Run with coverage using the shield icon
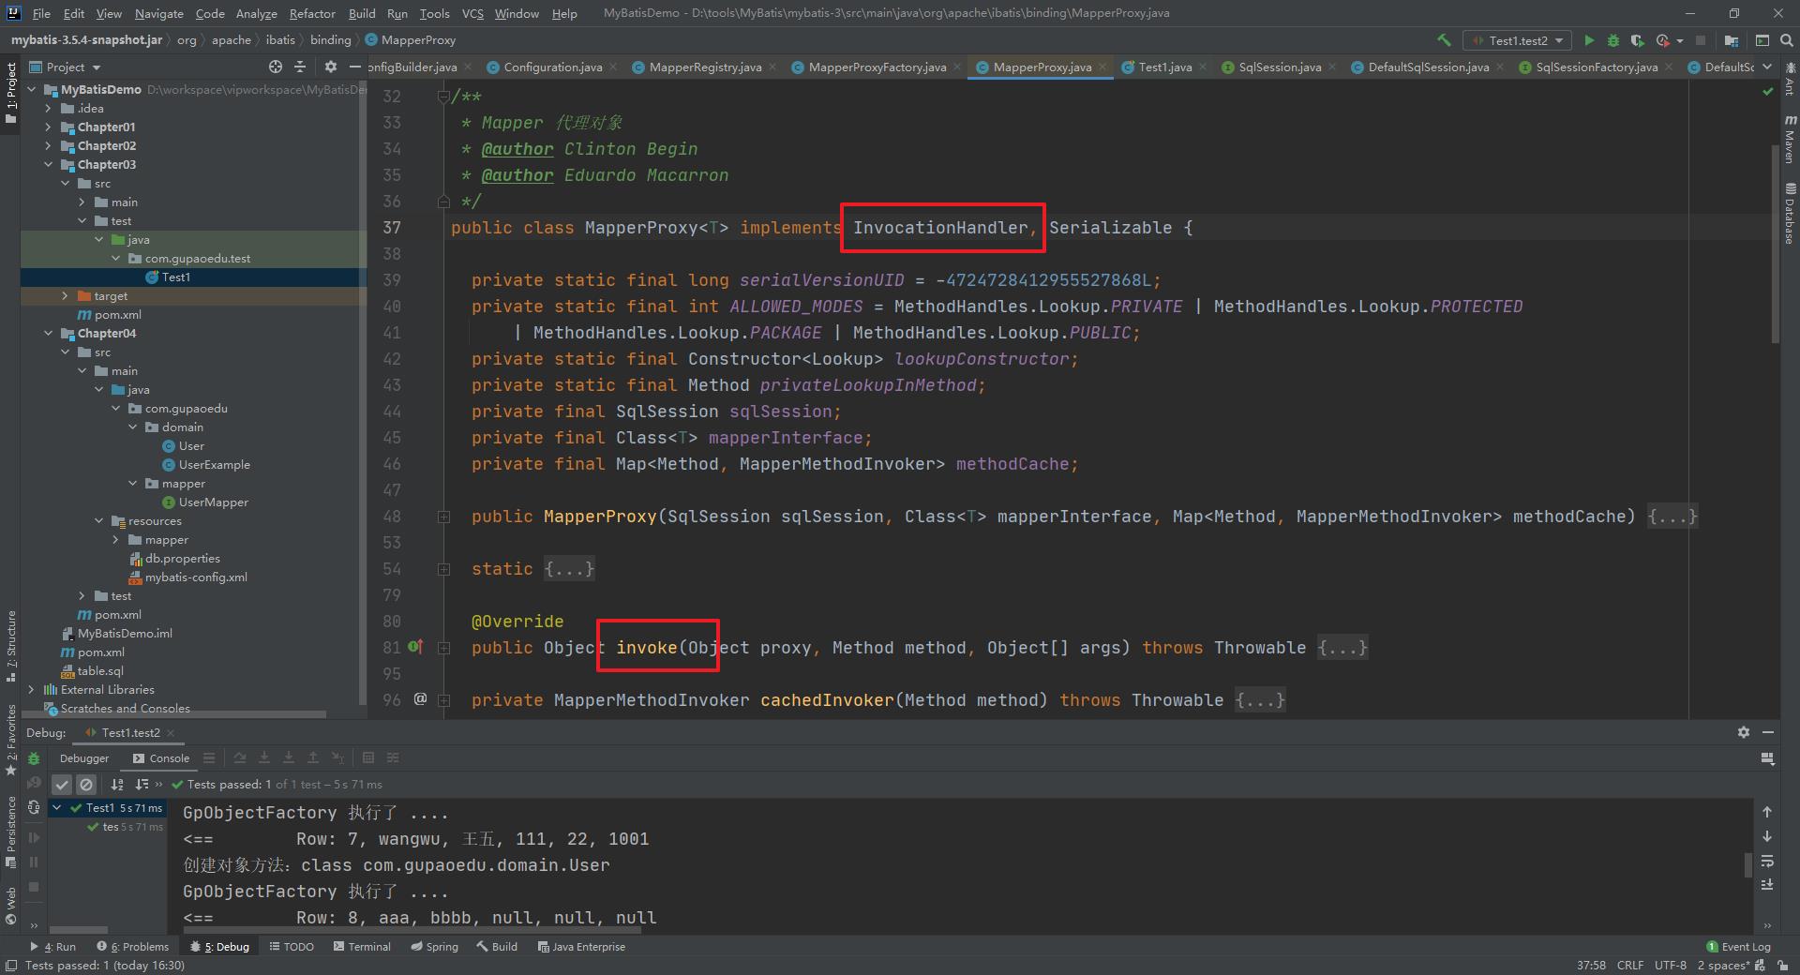The image size is (1800, 975). (x=1638, y=40)
